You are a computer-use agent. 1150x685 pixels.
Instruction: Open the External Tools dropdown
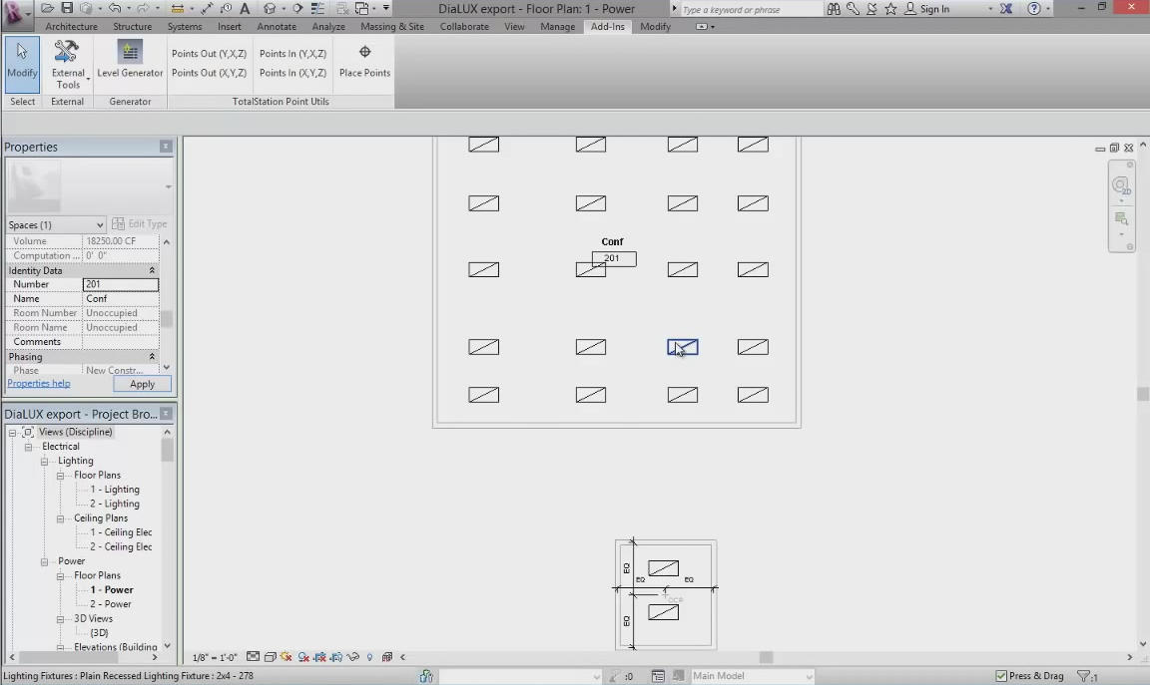[x=68, y=65]
